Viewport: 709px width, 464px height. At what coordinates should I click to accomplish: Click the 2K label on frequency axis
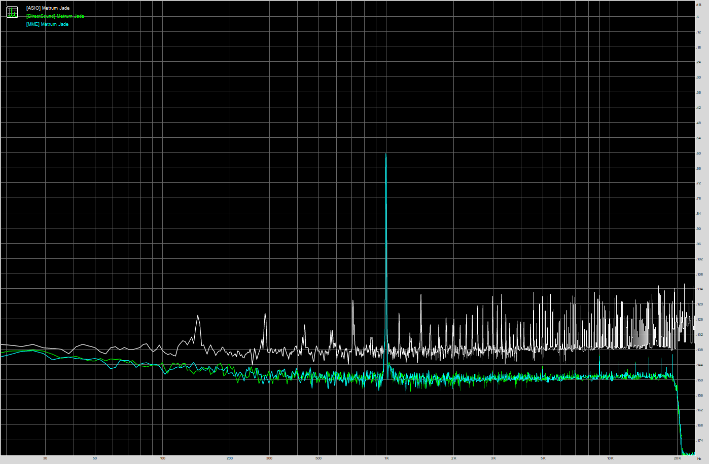click(454, 458)
